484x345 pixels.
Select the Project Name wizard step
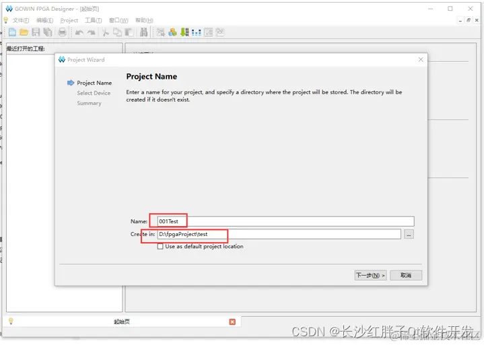(94, 83)
